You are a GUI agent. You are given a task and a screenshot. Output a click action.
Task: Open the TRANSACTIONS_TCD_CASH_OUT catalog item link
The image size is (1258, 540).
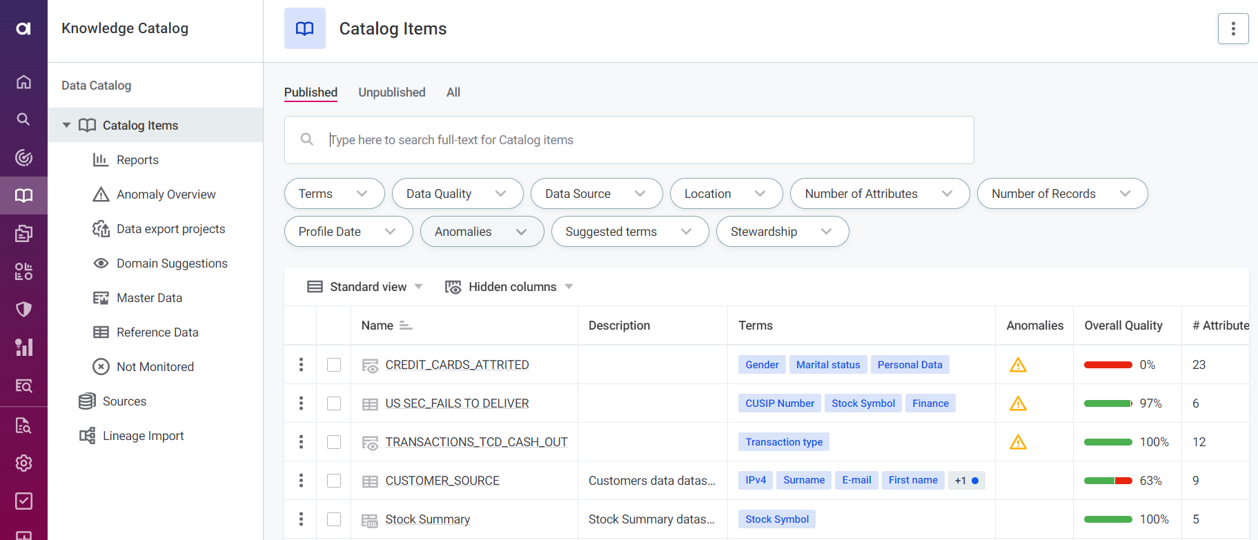coord(476,442)
